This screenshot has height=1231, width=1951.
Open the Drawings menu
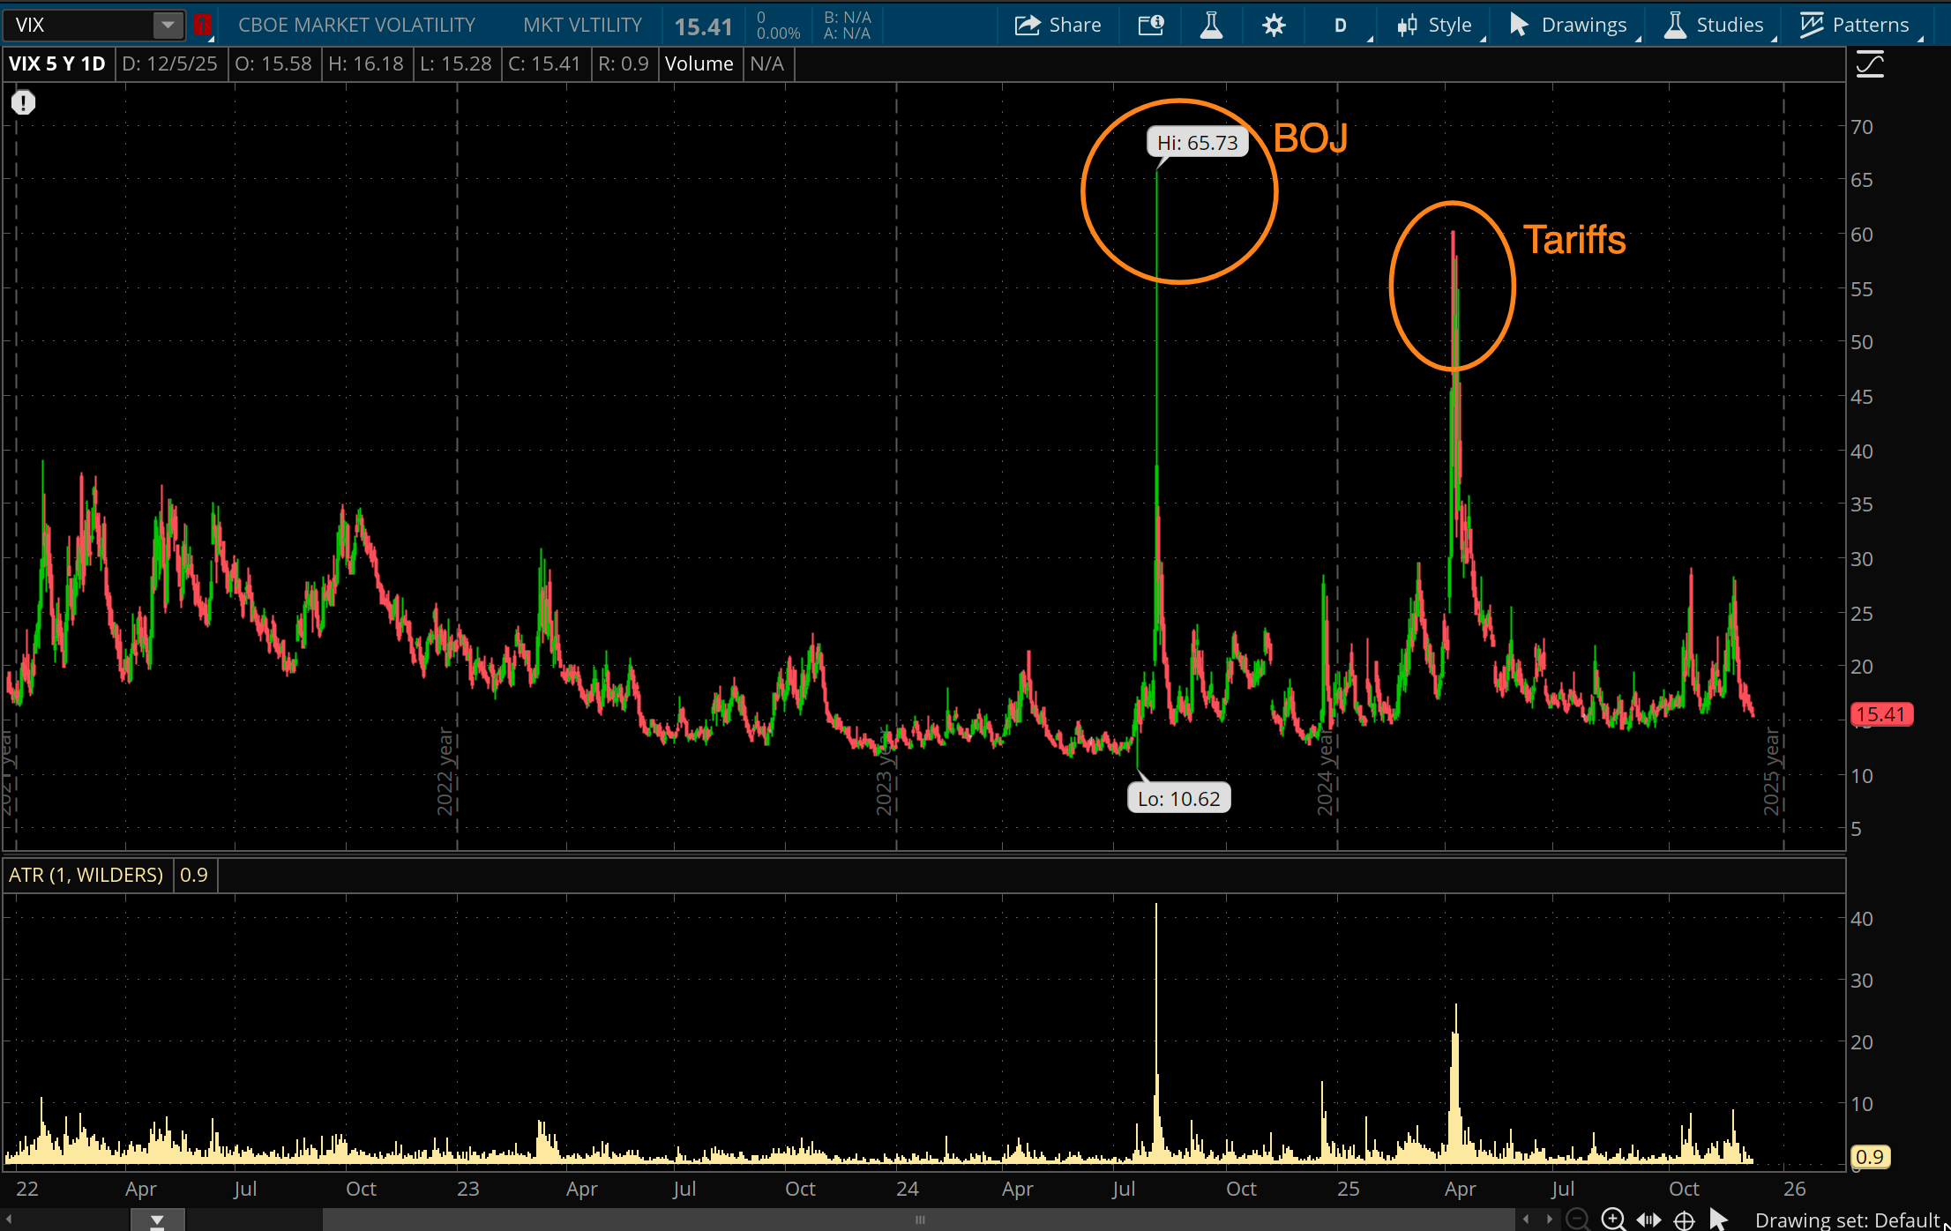tap(1569, 25)
